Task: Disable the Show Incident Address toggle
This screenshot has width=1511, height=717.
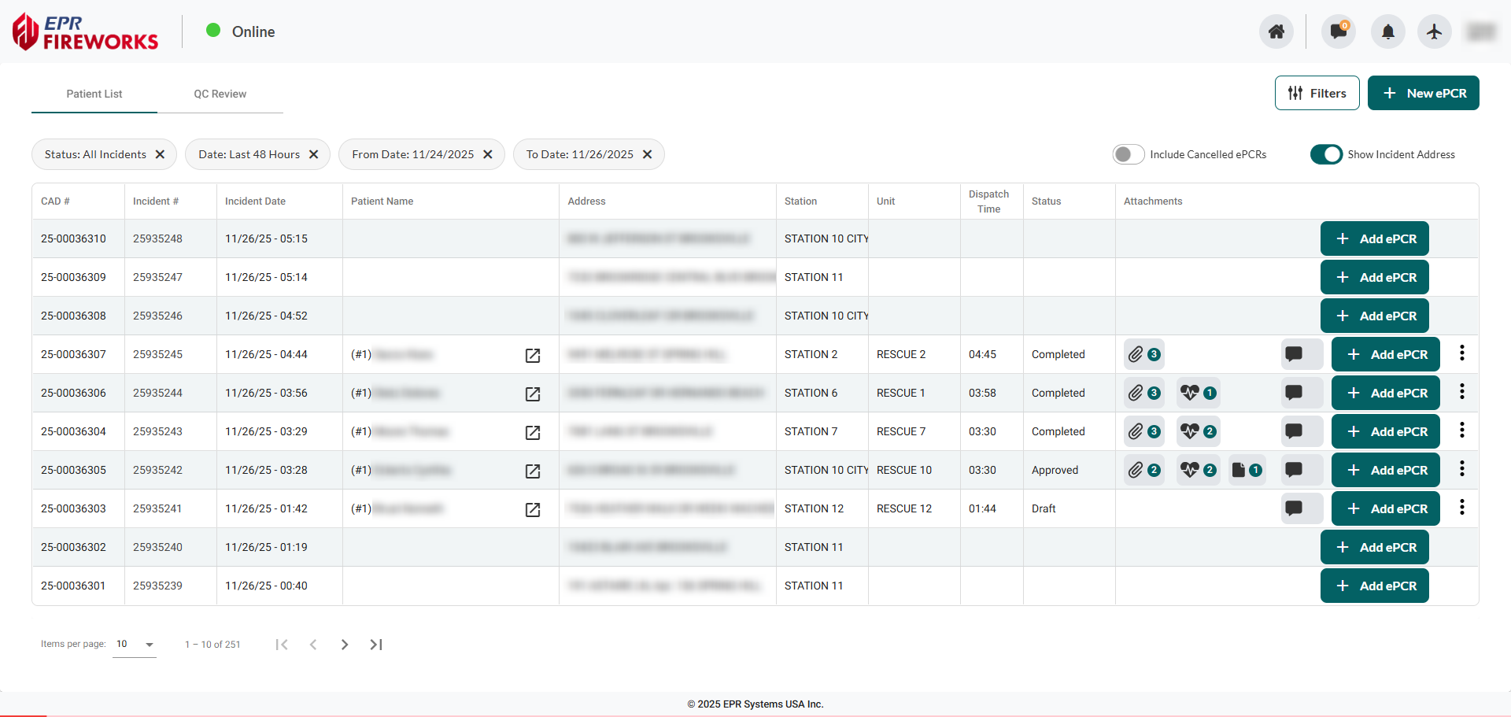Action: click(x=1327, y=154)
